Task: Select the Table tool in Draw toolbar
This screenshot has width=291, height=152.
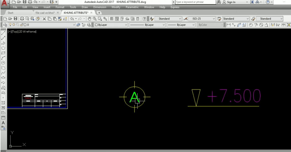Action: 3,118
